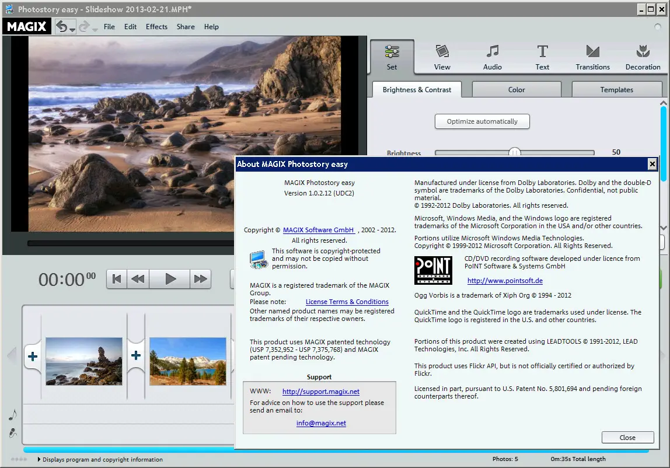This screenshot has width=670, height=468.
Task: Open the Audio panel icon
Action: (492, 51)
